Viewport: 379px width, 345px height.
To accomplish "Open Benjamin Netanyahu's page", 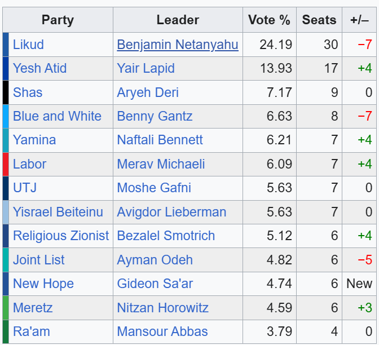I will [x=178, y=45].
